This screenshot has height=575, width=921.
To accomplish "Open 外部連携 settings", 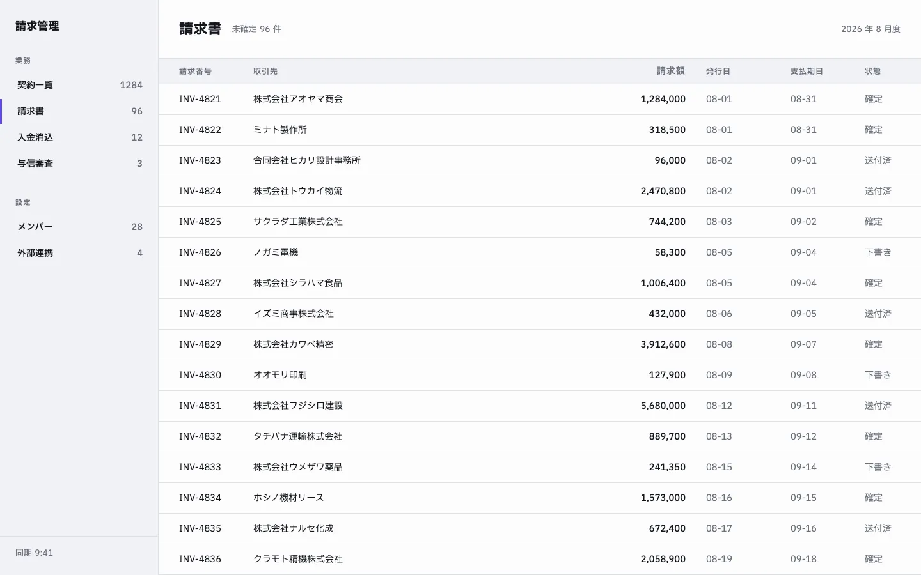I will pos(79,253).
